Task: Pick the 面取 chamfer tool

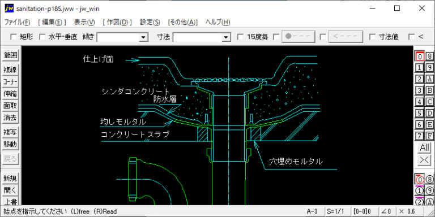Action: tap(10, 106)
